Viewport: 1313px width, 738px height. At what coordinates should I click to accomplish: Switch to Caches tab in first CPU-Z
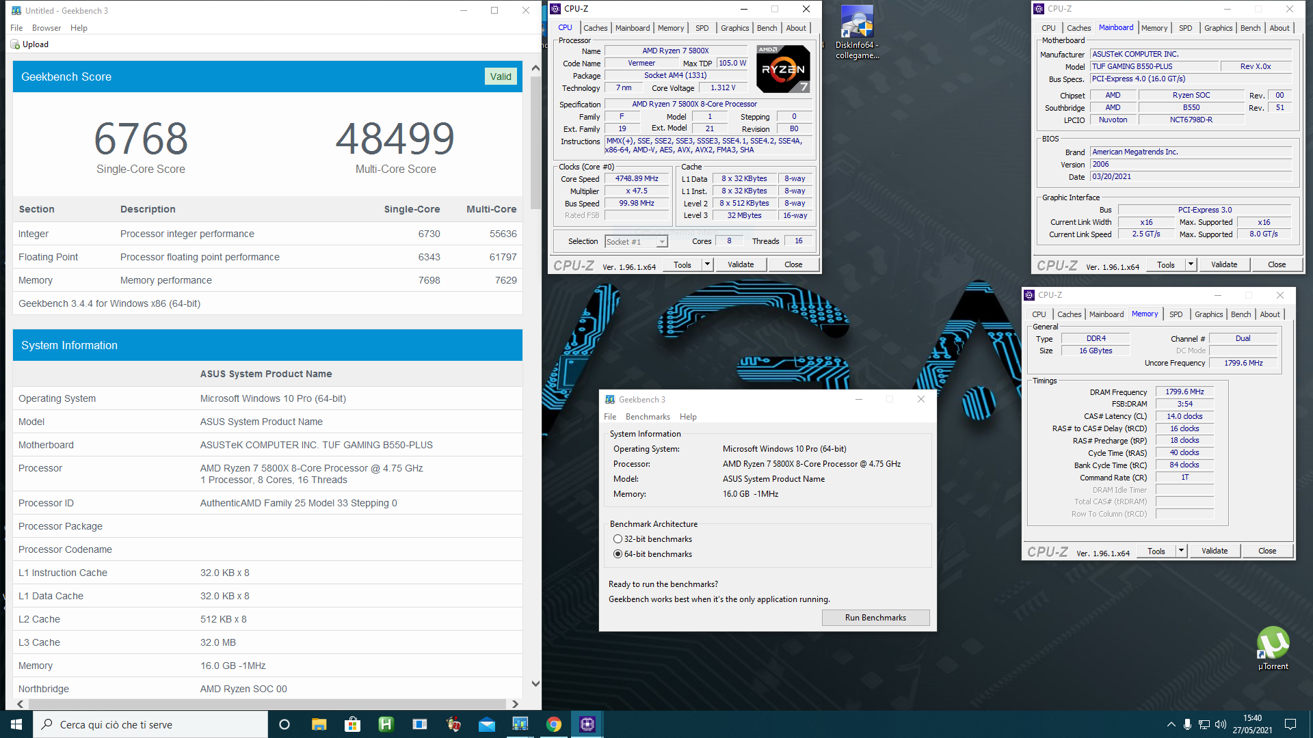[595, 28]
